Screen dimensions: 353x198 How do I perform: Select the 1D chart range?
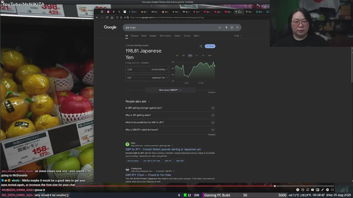coord(177,56)
